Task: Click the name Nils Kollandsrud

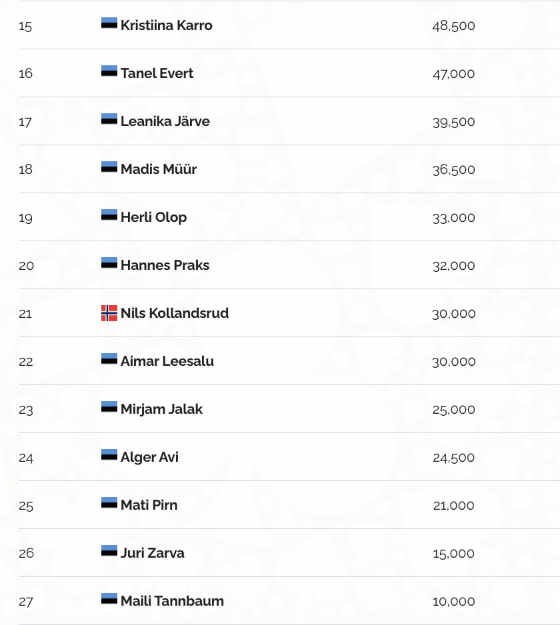Action: (174, 313)
